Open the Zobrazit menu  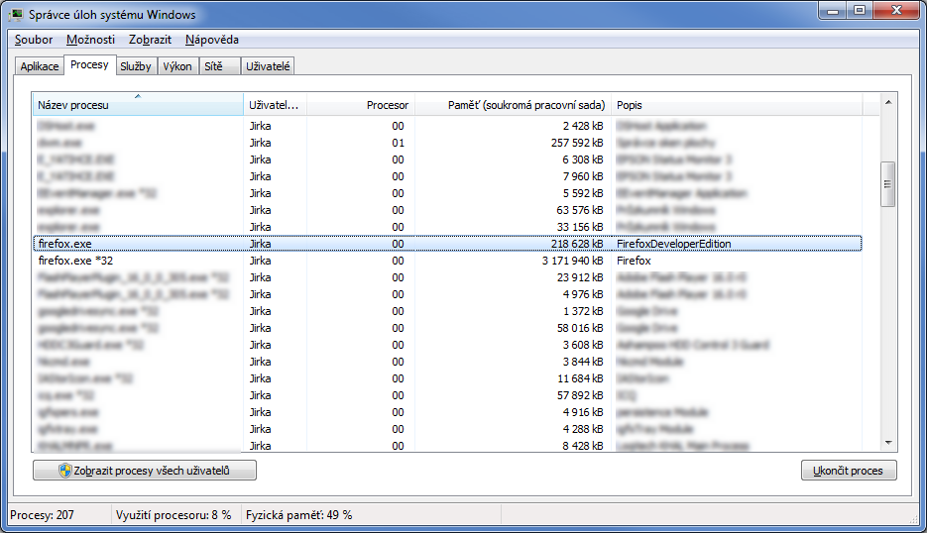(150, 40)
